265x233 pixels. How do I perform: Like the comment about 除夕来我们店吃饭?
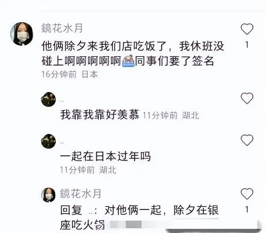(247, 29)
